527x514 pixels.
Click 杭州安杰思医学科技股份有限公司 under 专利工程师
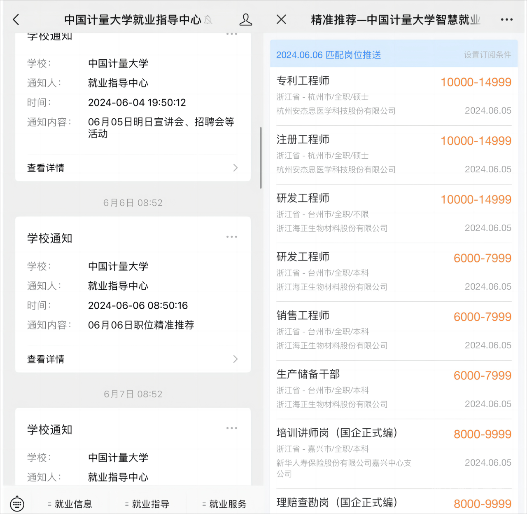coord(336,111)
